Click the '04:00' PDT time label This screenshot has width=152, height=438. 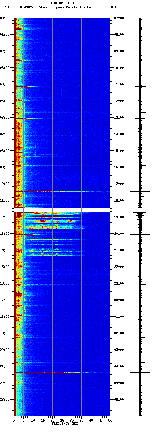(5, 84)
